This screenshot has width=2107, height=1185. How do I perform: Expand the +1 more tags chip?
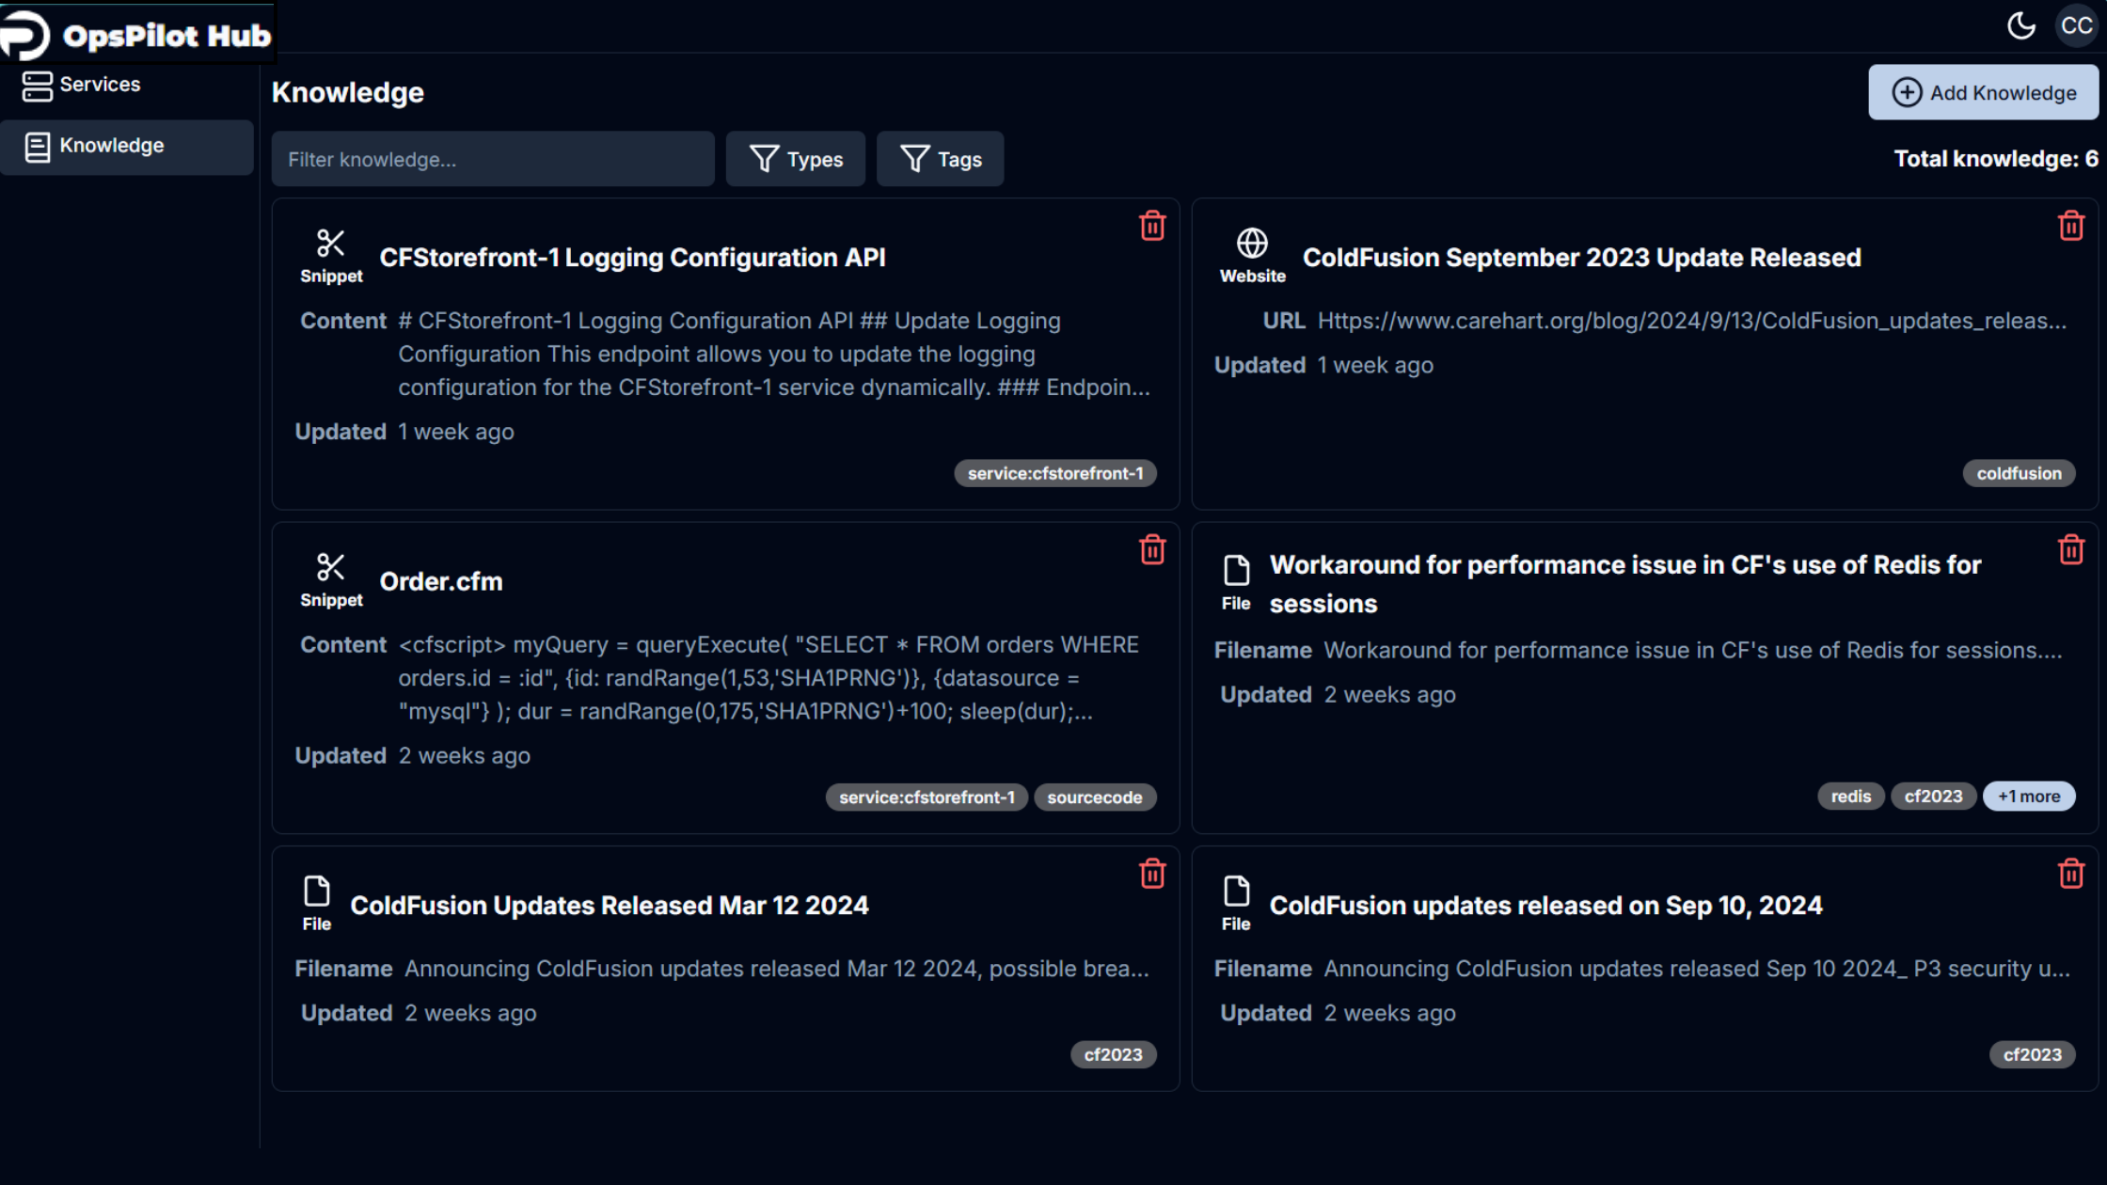(x=2029, y=797)
